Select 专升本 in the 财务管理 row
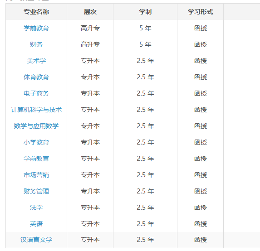 (90, 191)
